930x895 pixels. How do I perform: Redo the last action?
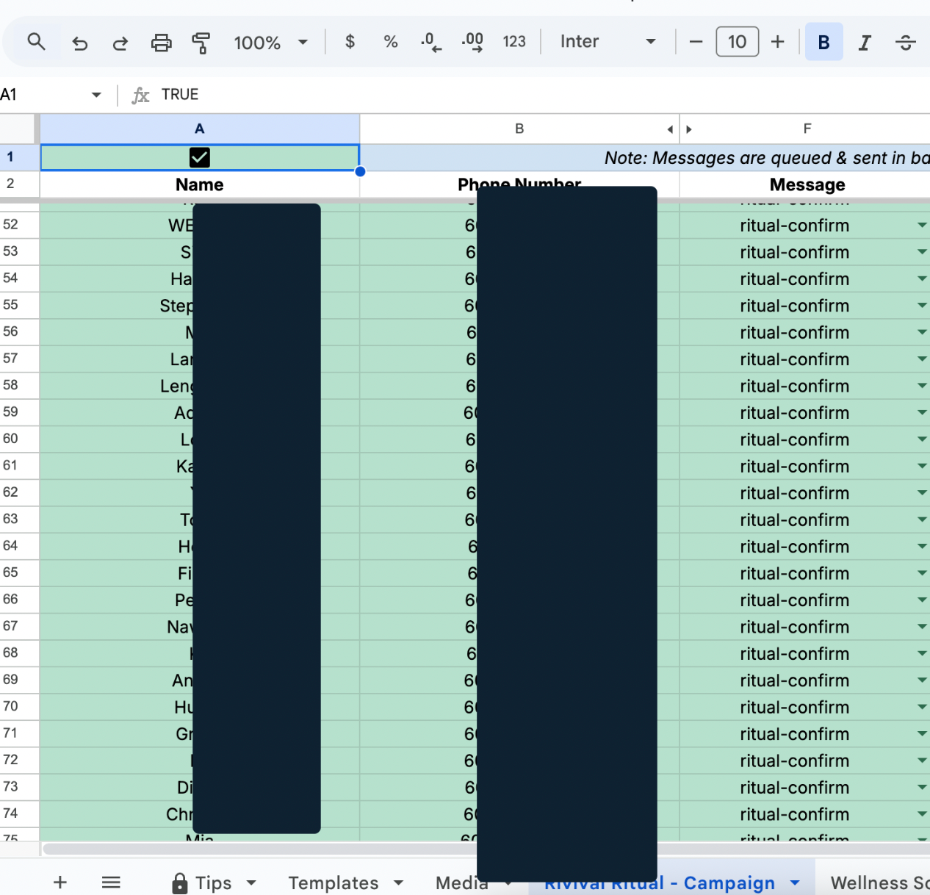point(120,43)
